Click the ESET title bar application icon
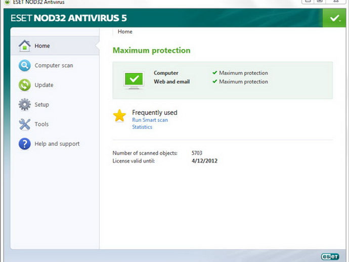Screen dimensions: 349x262 tap(7, 2)
